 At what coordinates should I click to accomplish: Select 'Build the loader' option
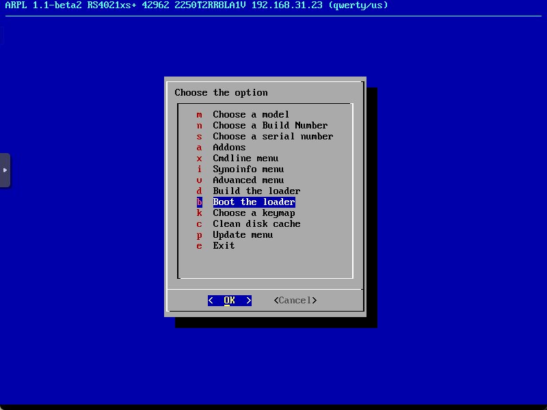point(256,191)
